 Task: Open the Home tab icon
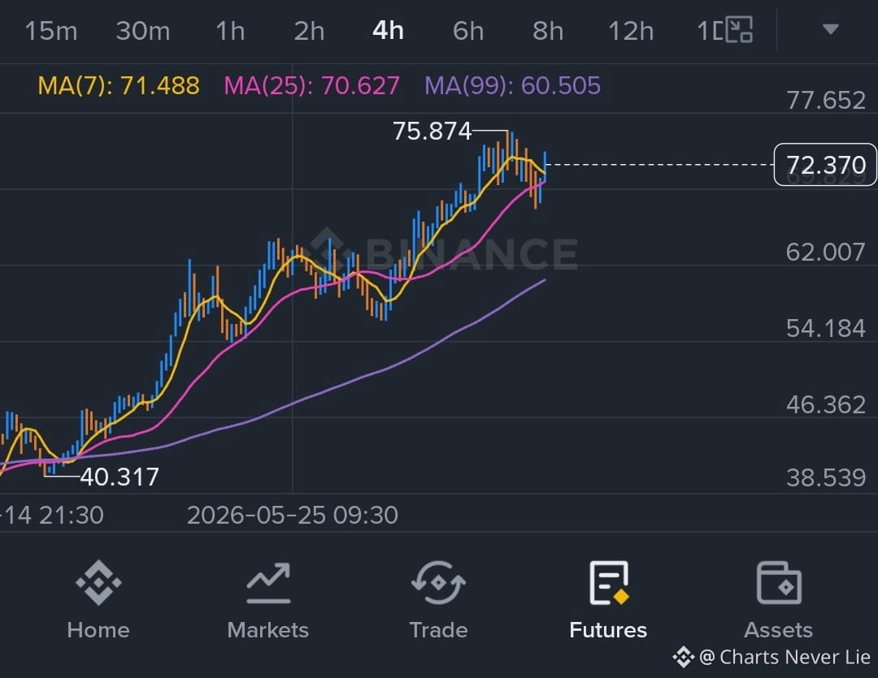click(x=98, y=582)
